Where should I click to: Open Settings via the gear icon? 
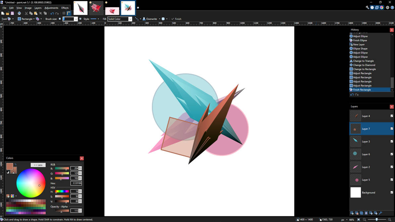coord(387,8)
